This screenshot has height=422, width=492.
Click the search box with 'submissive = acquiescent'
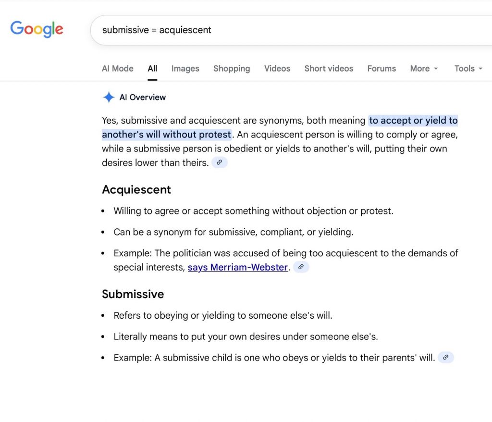(x=288, y=30)
